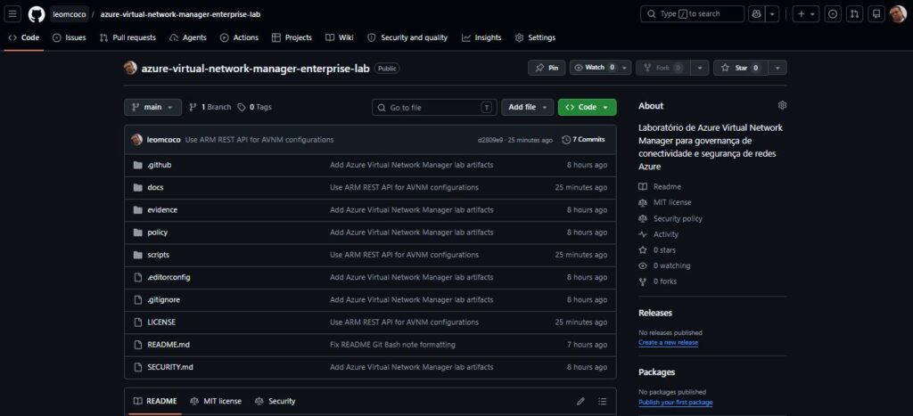Open the repository Settings tab
This screenshot has width=913, height=416.
click(x=535, y=37)
